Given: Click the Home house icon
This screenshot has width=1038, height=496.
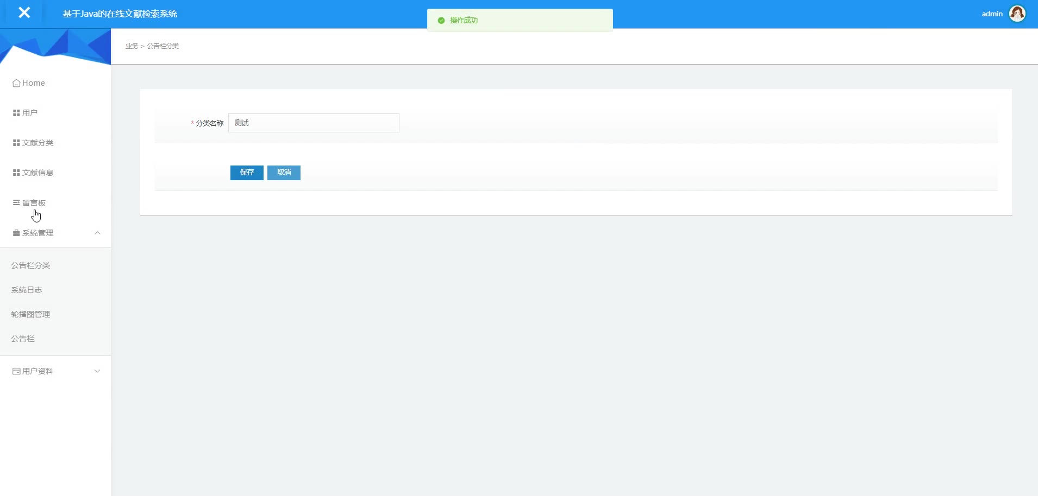Looking at the screenshot, I should 16,83.
